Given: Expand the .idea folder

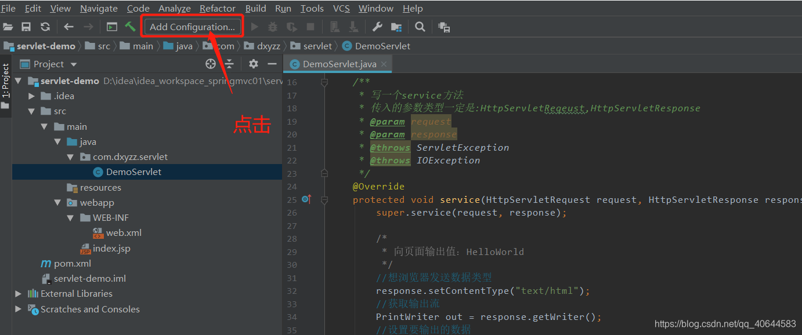Looking at the screenshot, I should point(32,96).
